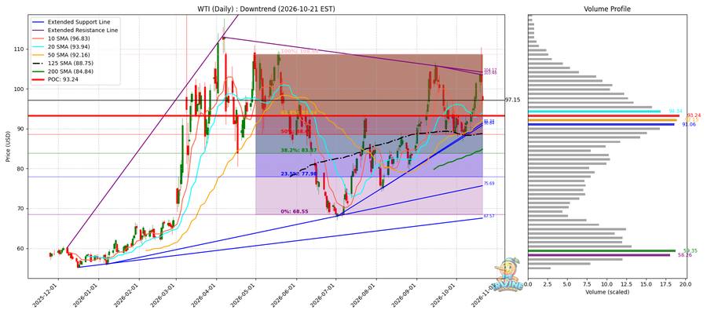Click the 60 price axis tick

22,248
